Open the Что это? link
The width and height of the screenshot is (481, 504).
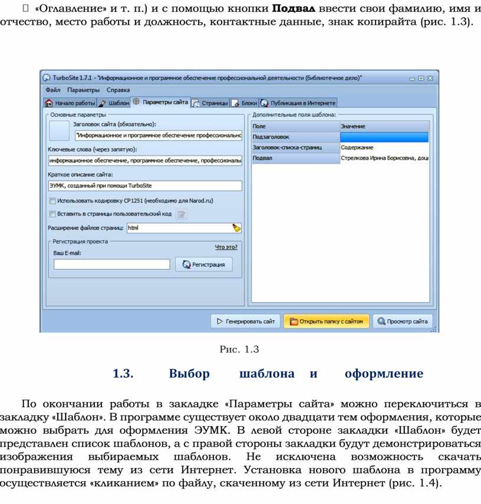[226, 247]
